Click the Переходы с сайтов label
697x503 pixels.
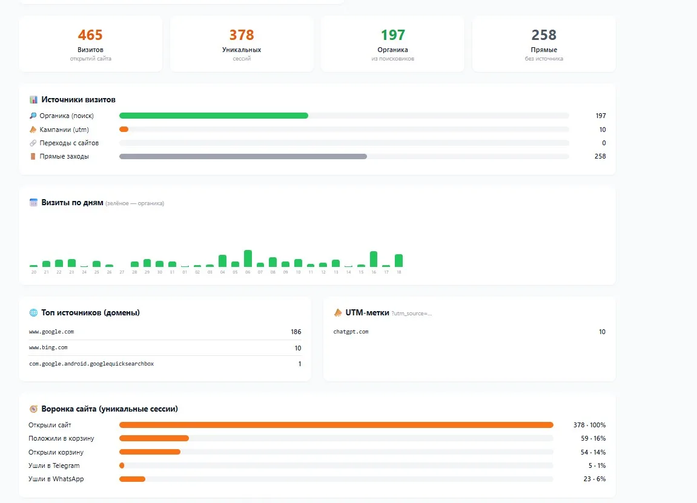[x=69, y=143]
